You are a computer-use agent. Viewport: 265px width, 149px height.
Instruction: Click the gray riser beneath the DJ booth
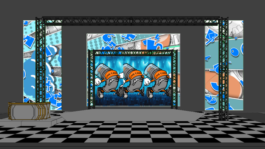(x=31, y=121)
